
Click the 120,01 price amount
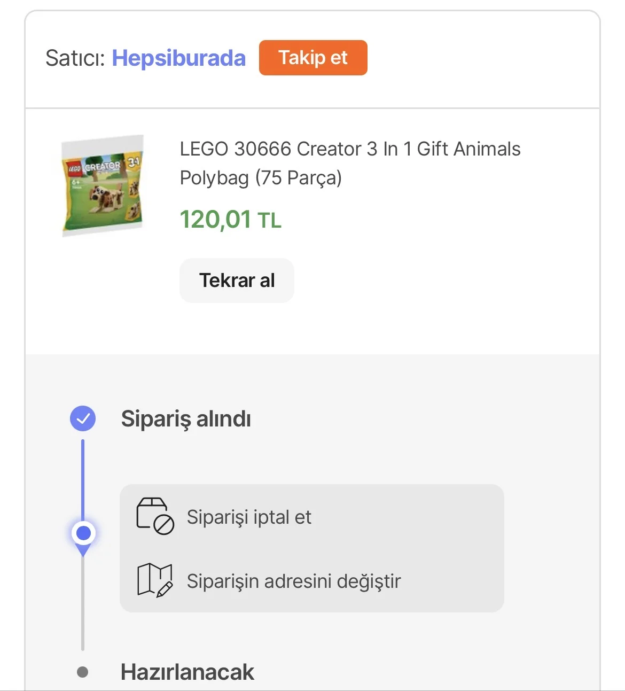pos(215,220)
